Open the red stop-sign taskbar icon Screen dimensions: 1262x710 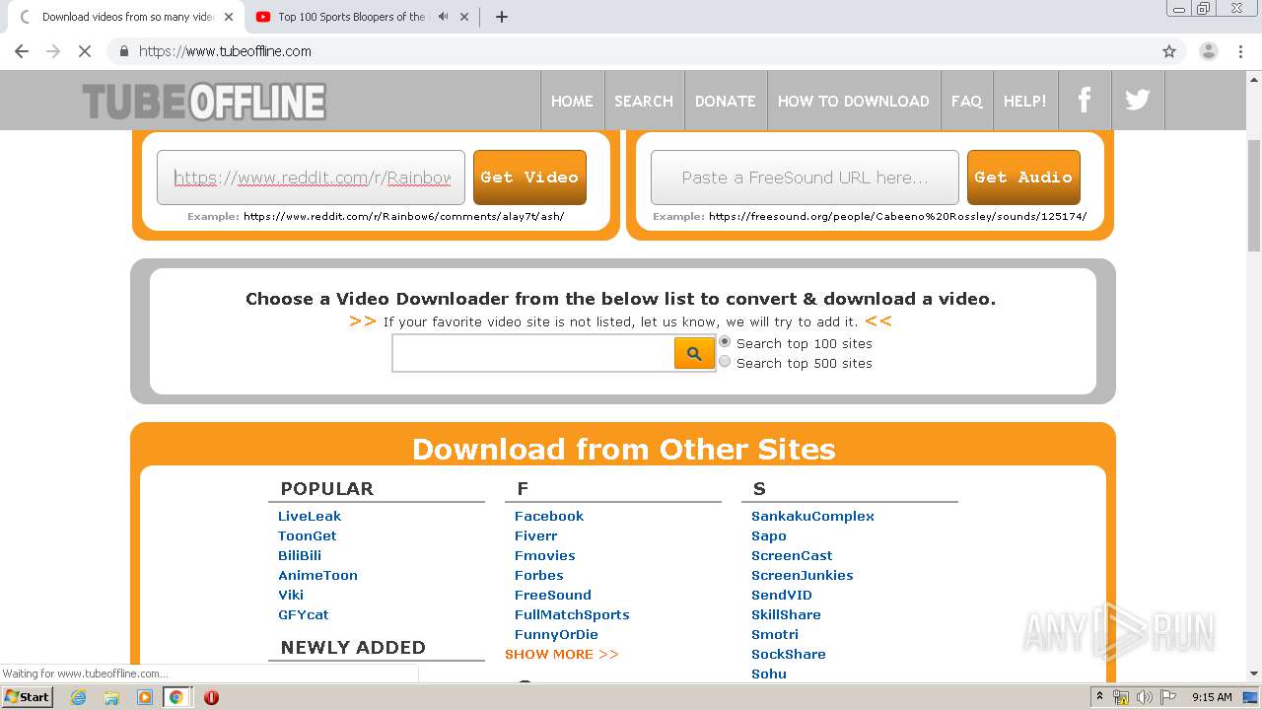(211, 697)
